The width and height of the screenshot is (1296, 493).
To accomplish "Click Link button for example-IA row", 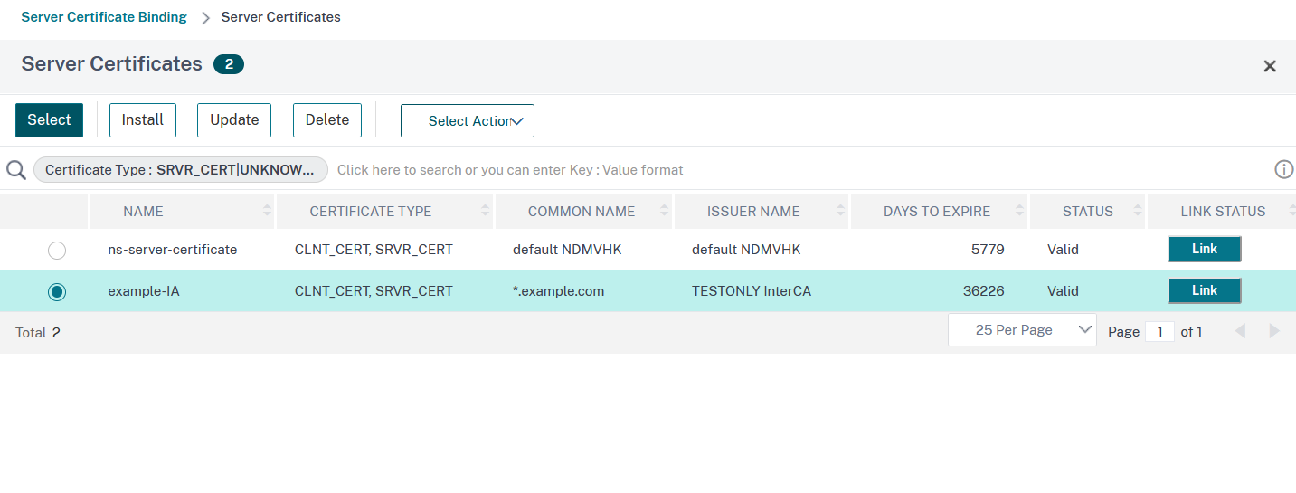I will tap(1204, 290).
